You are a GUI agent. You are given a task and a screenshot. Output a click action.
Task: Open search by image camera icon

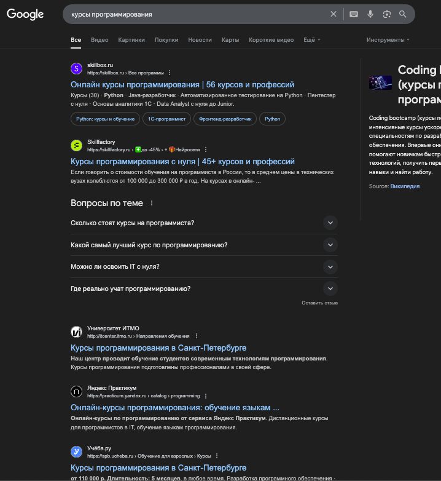(387, 14)
